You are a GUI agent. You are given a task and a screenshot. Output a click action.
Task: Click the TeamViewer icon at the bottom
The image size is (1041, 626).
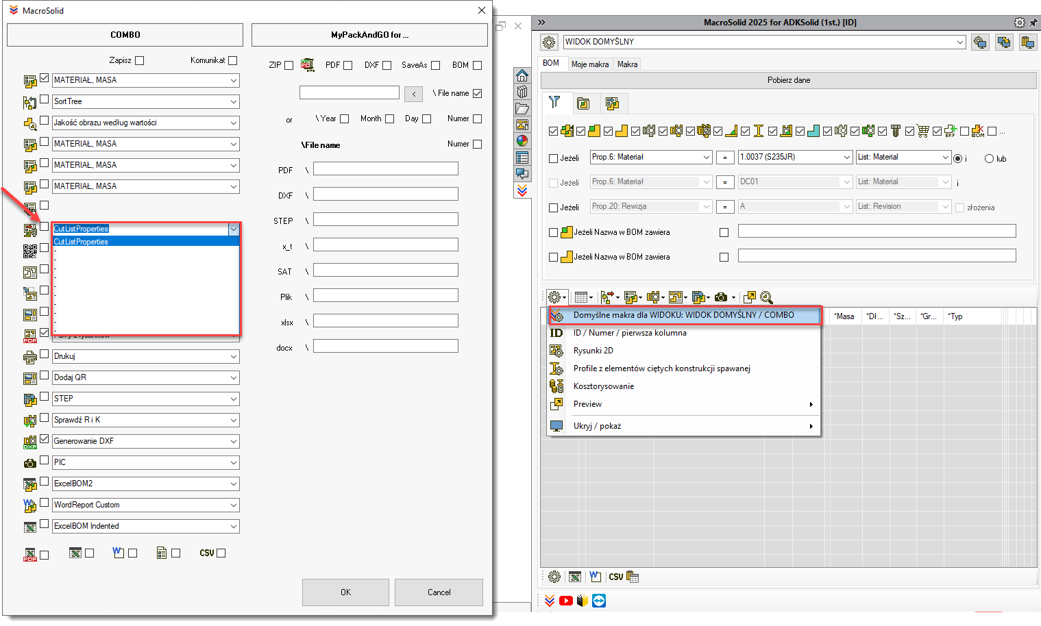599,601
